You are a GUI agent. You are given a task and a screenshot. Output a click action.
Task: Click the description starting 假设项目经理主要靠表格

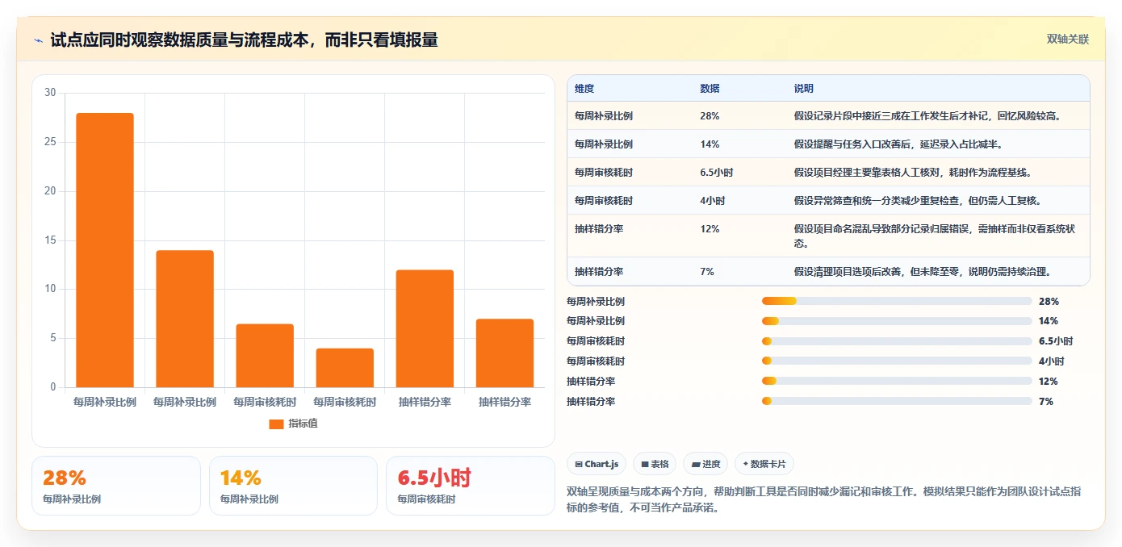pyautogui.click(x=913, y=173)
